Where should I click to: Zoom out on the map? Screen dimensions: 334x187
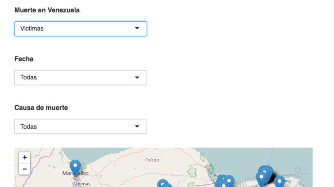[25, 169]
